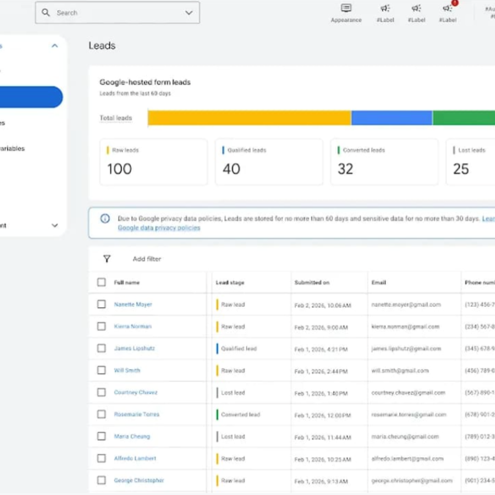Expand the search box dropdown arrow
Viewport: 495px width, 495px height.
(x=189, y=13)
